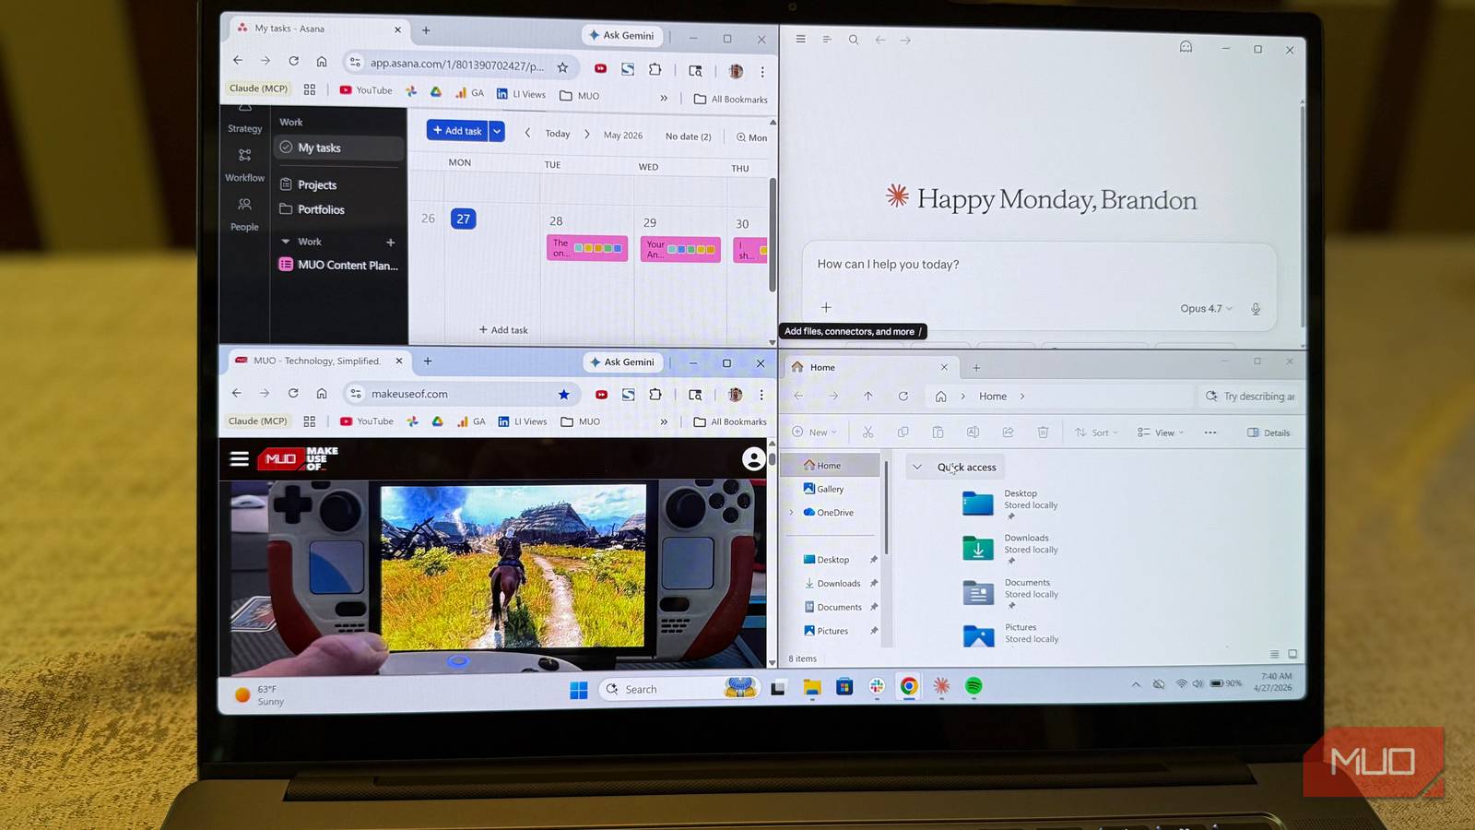Open the View menu in File Explorer

(1160, 432)
